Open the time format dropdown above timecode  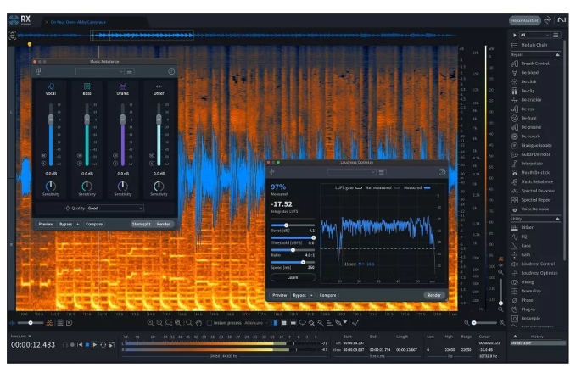click(x=21, y=337)
